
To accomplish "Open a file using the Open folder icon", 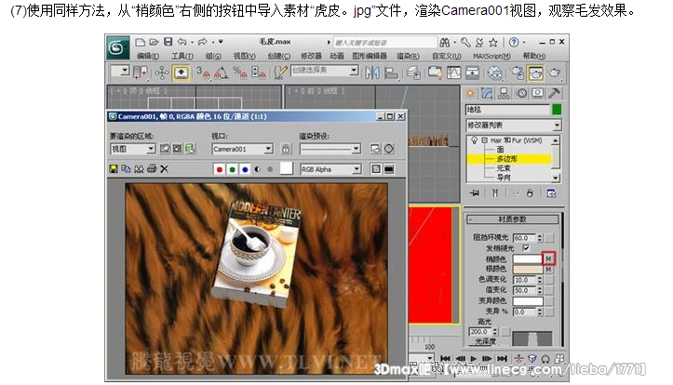I will (154, 42).
